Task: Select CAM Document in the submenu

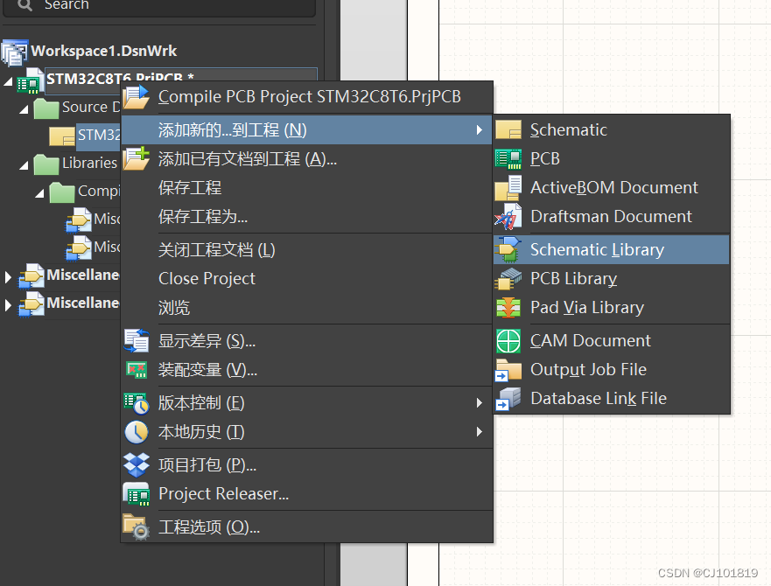Action: pos(611,341)
